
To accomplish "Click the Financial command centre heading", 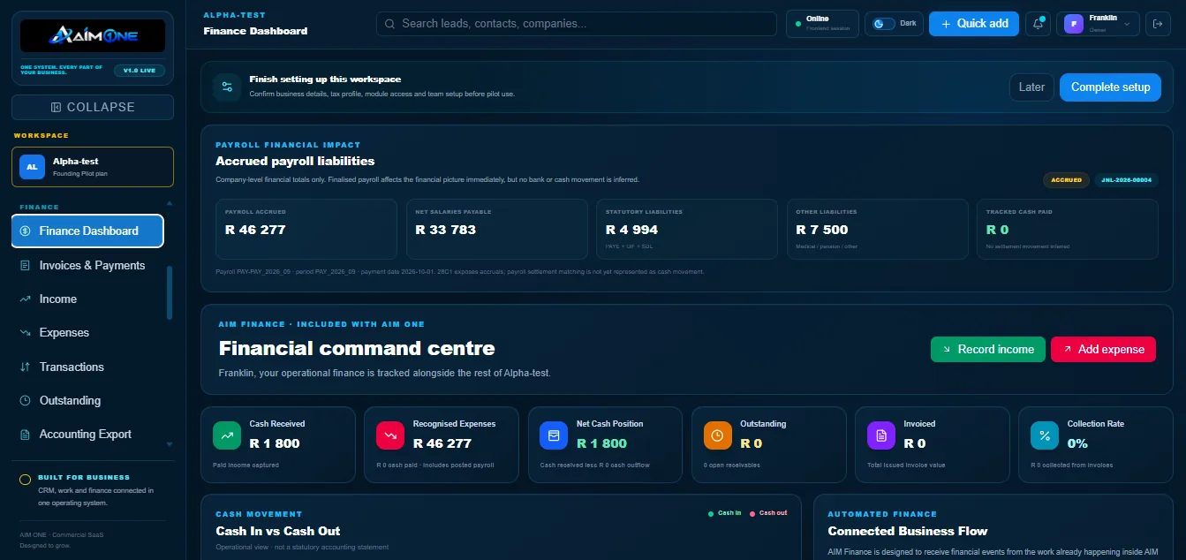I will click(357, 348).
